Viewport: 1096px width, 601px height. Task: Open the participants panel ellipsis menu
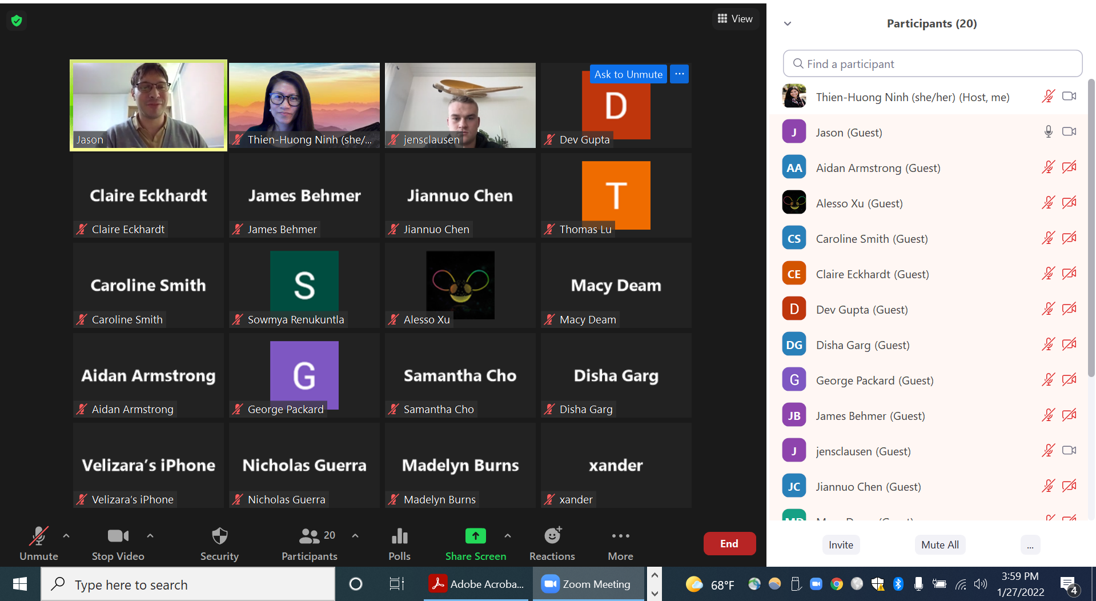coord(1030,545)
